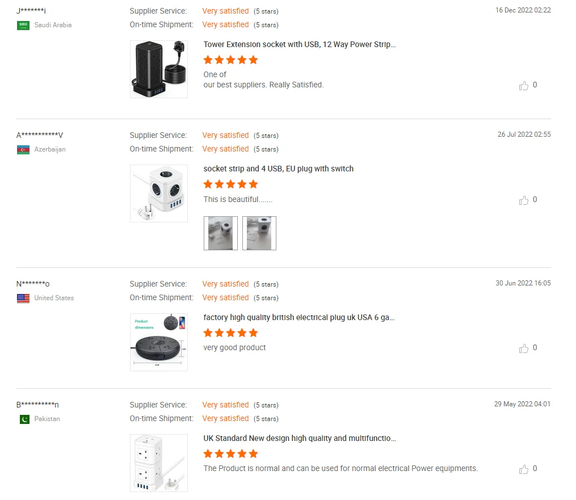This screenshot has width=576, height=500.
Task: Open Tower Extension socket product thumbnail
Action: click(159, 69)
